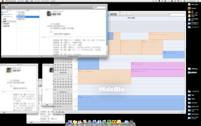Add a new group in Address Book
201x126 pixels.
pyautogui.click(x=3, y=56)
